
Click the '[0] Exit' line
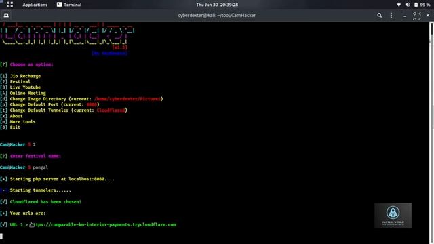click(x=10, y=127)
